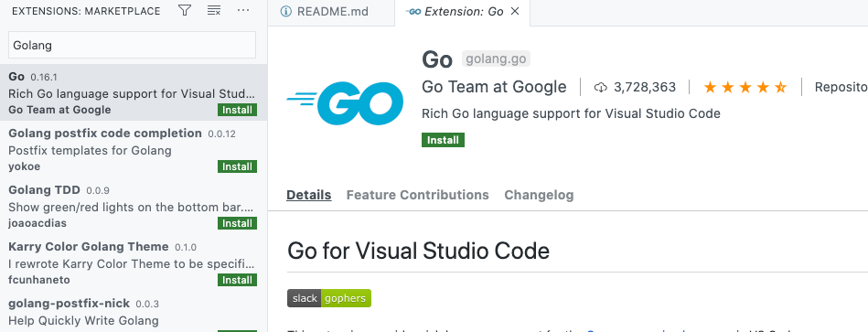Click the five-star rating
The width and height of the screenshot is (868, 332).
pos(745,87)
